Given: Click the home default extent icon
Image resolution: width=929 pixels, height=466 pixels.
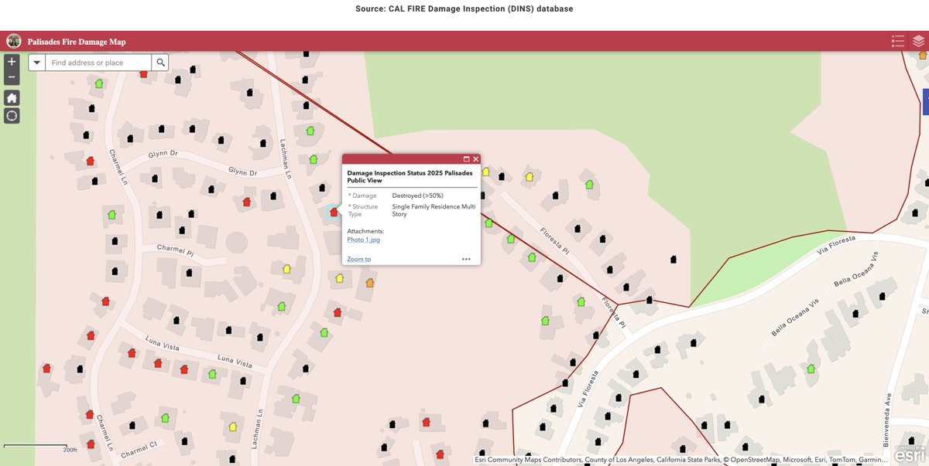Looking at the screenshot, I should [x=11, y=97].
